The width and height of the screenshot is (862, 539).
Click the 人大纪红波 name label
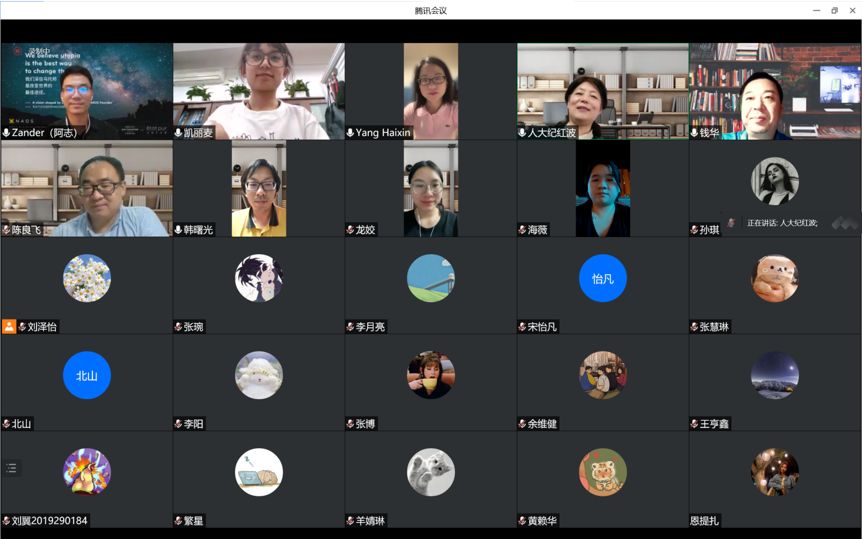(552, 133)
